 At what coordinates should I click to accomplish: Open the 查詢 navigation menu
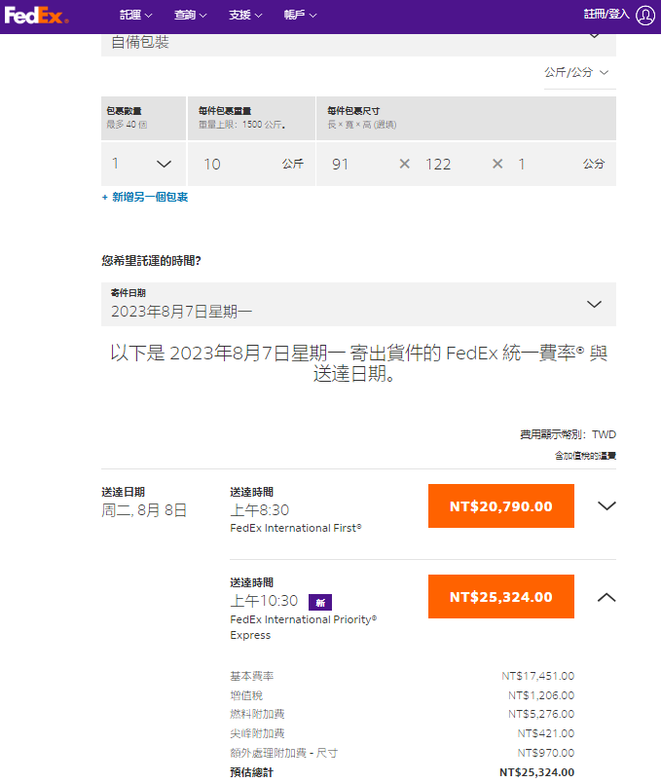point(190,16)
